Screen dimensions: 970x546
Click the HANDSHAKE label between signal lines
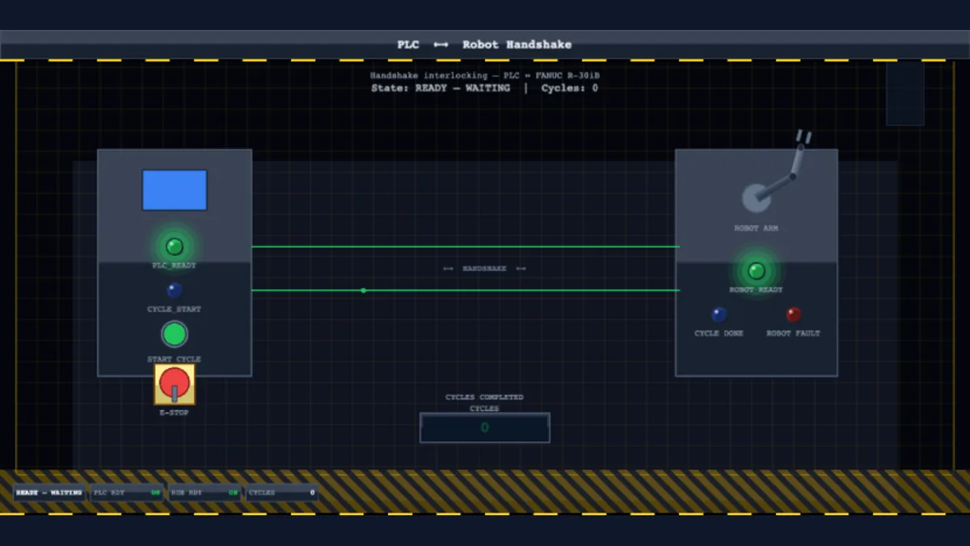pos(485,269)
